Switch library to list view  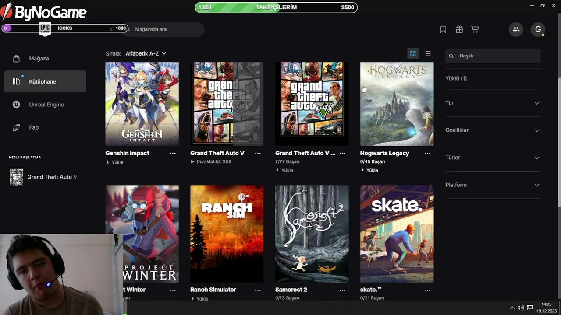tap(428, 53)
